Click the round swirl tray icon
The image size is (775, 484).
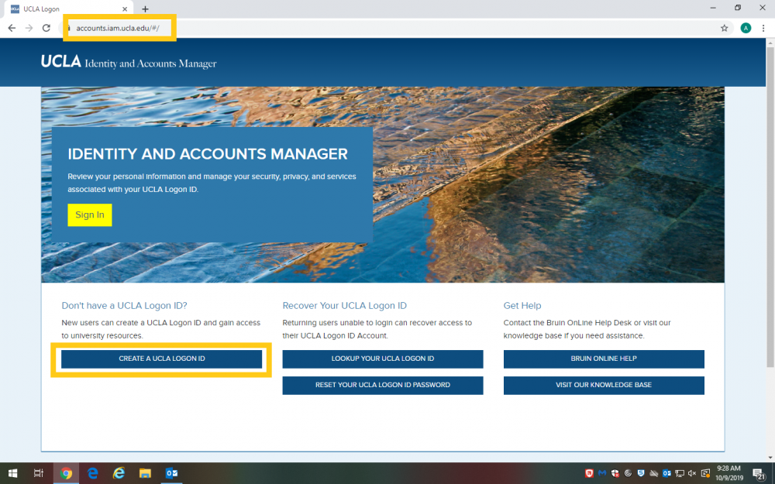(628, 473)
